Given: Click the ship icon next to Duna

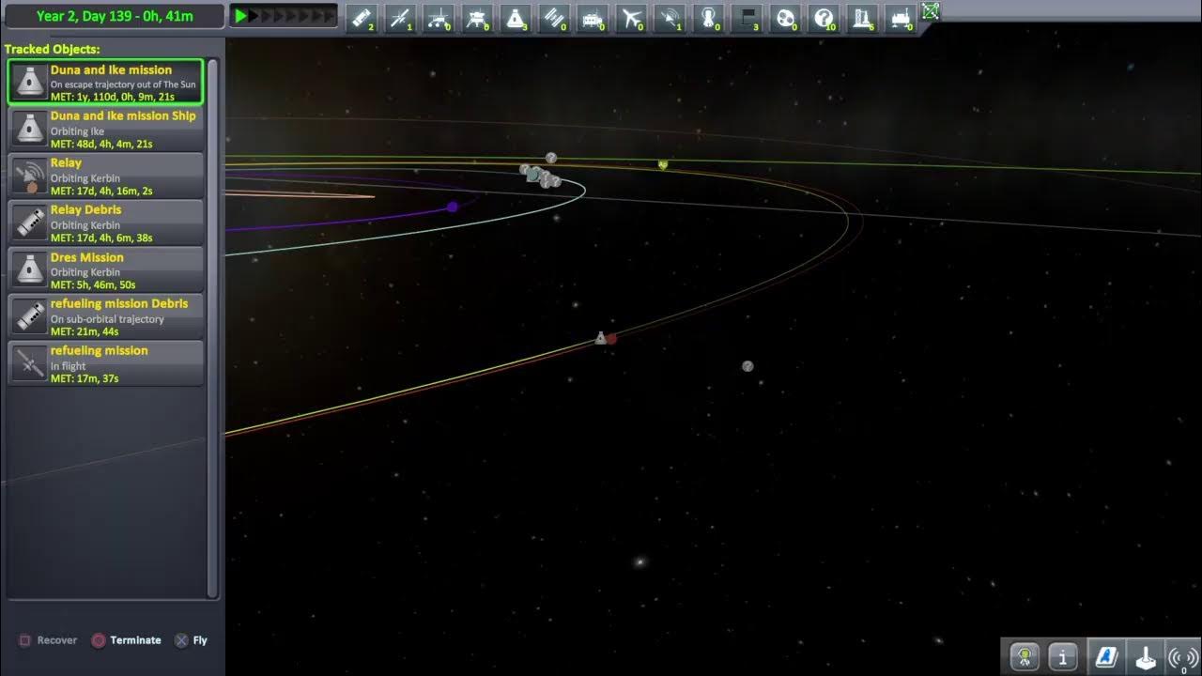Looking at the screenshot, I should (x=600, y=338).
